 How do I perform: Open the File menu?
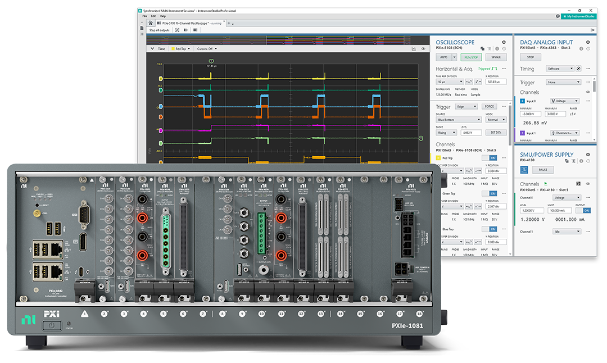[144, 16]
